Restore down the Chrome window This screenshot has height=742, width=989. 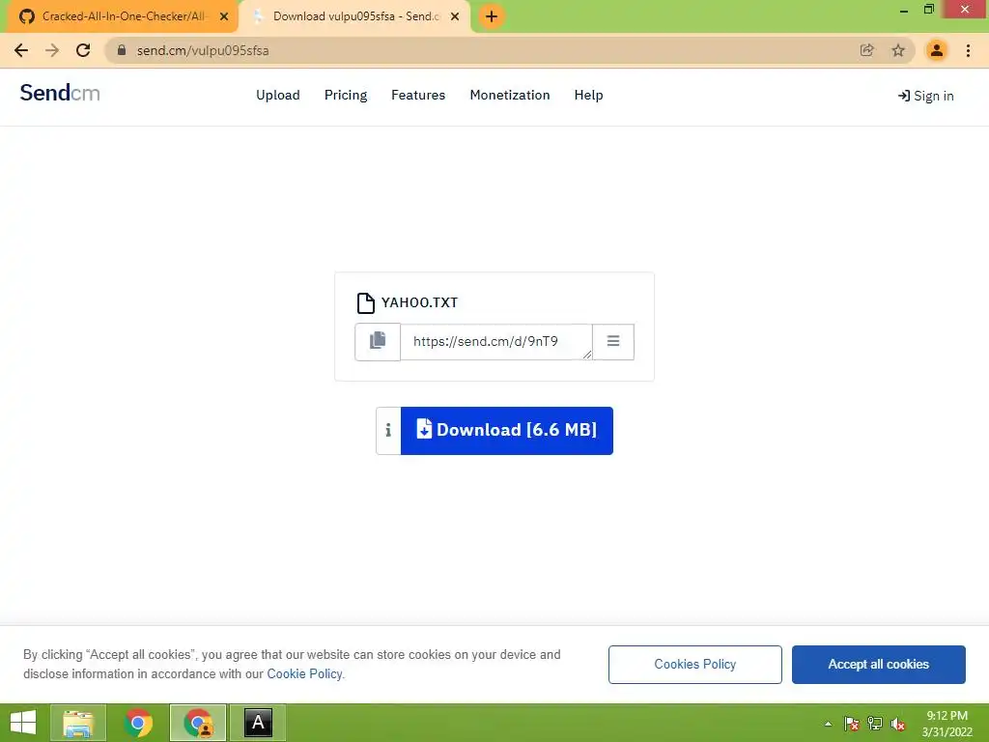(929, 9)
